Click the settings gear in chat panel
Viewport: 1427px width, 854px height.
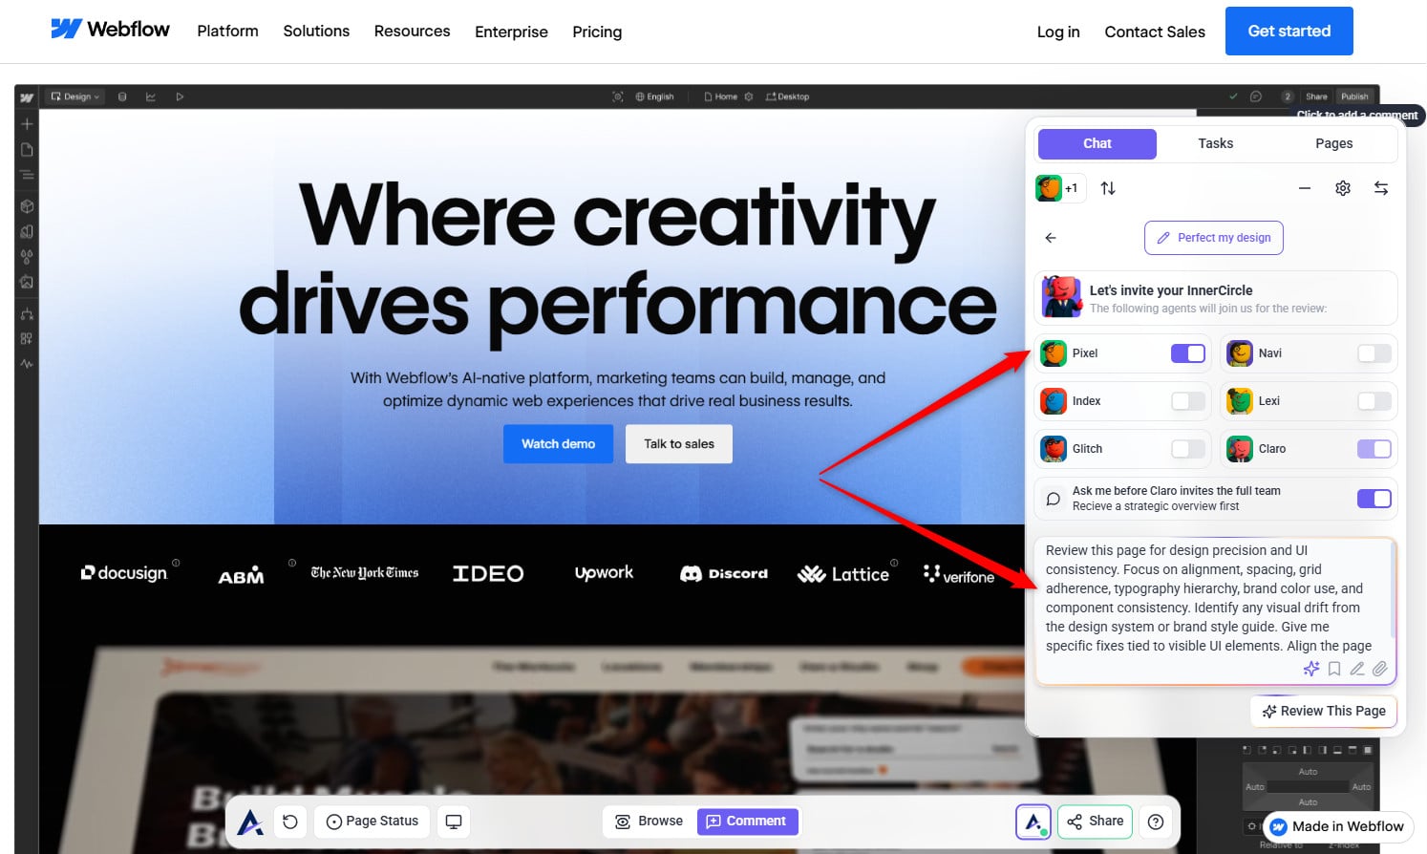point(1342,188)
